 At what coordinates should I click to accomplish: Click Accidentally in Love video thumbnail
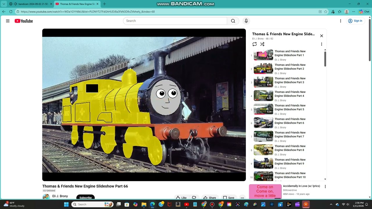(x=265, y=192)
